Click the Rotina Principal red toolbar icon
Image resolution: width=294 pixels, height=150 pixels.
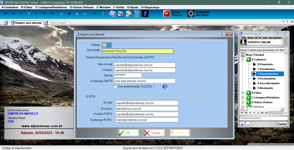click(x=167, y=14)
